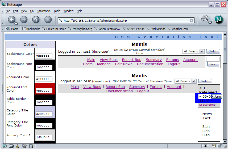Open the Manage link
Screen dimensions: 228x149
tap(104, 64)
